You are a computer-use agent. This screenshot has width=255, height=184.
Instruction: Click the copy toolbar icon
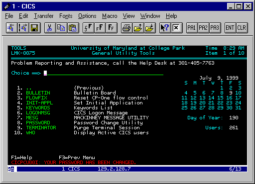61,28
